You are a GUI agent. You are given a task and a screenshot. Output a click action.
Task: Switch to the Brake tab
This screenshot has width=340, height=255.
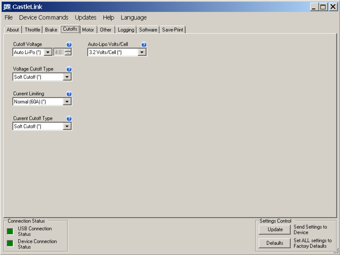point(51,30)
